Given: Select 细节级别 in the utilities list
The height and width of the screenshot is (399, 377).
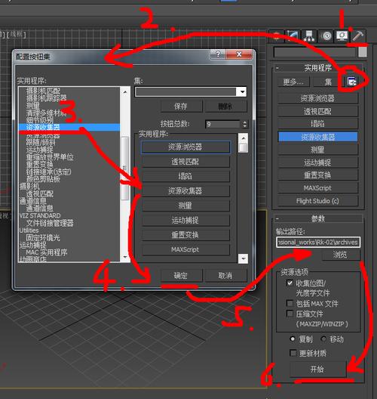Looking at the screenshot, I should [x=40, y=120].
